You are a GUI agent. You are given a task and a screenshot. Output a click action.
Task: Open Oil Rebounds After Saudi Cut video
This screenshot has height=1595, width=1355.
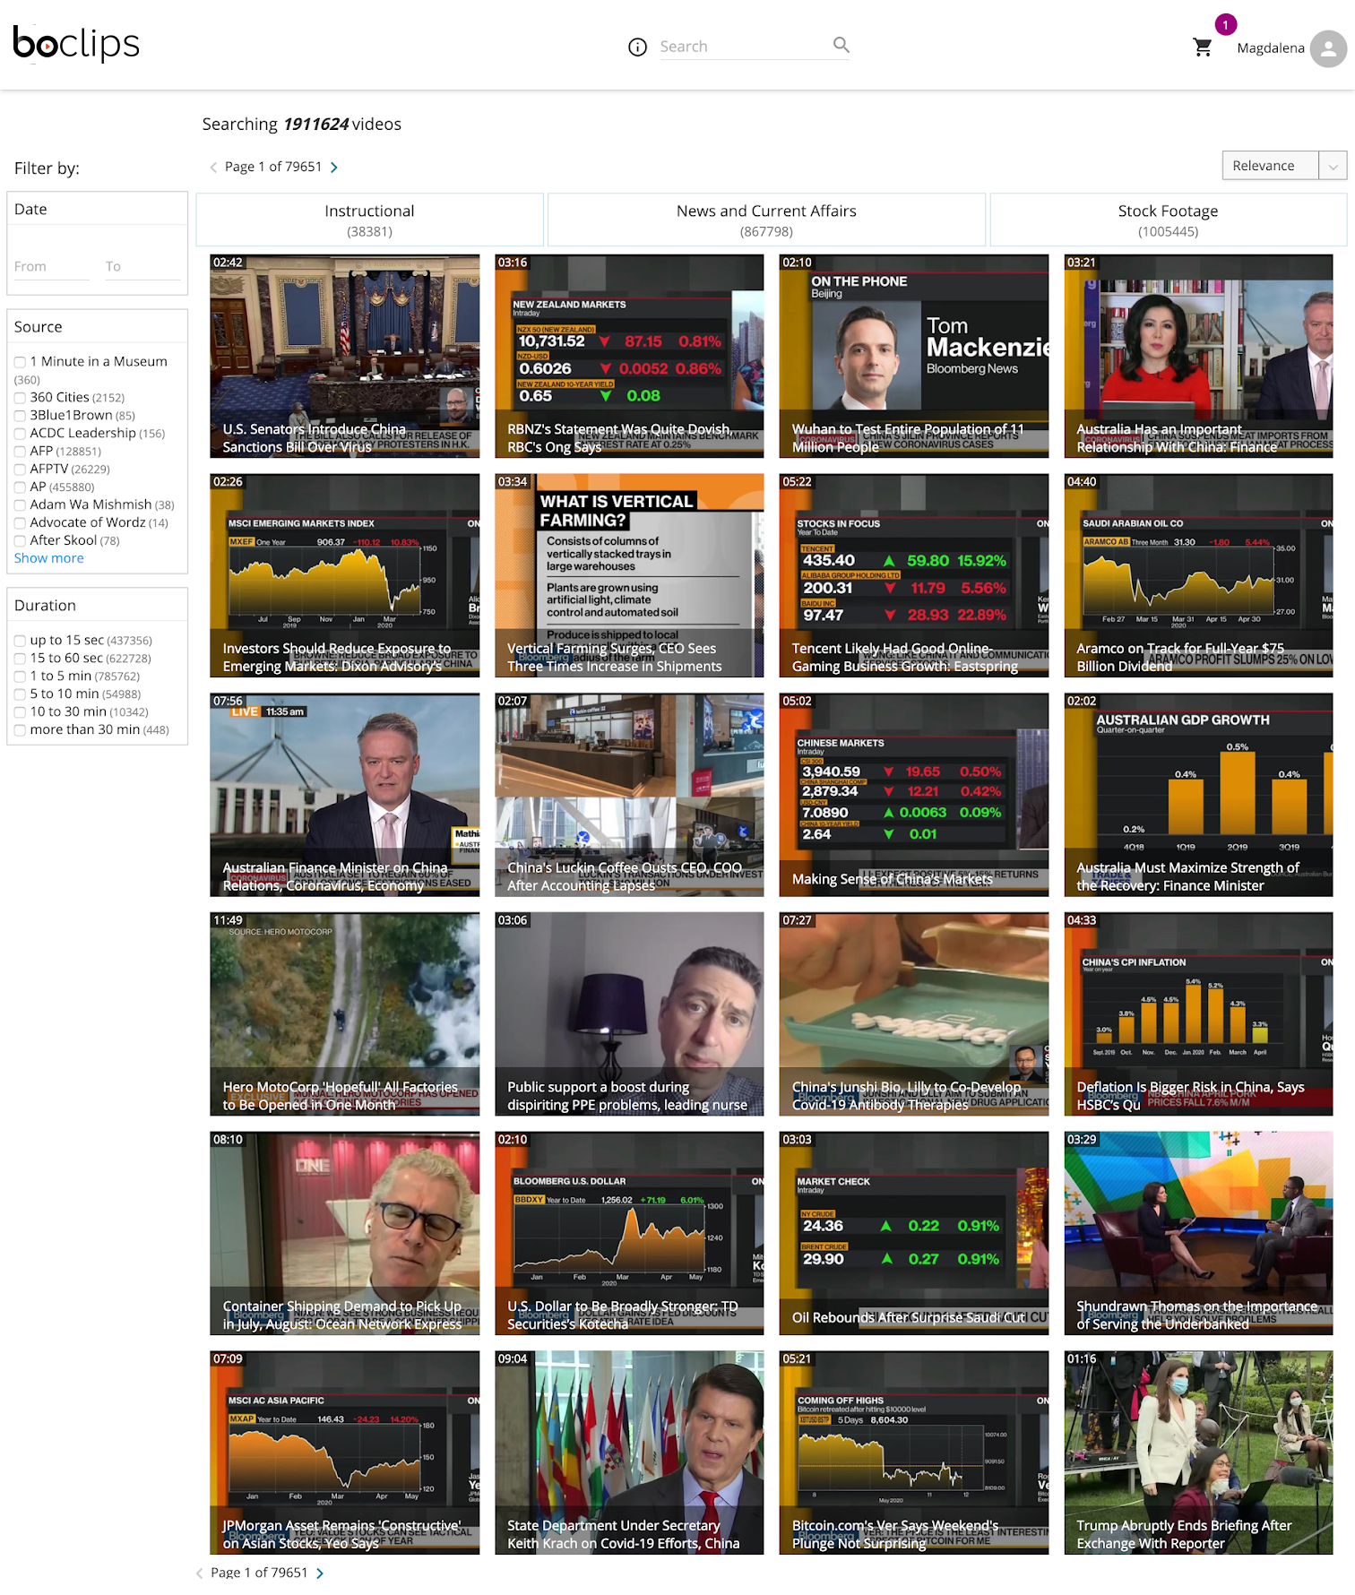(x=914, y=1233)
